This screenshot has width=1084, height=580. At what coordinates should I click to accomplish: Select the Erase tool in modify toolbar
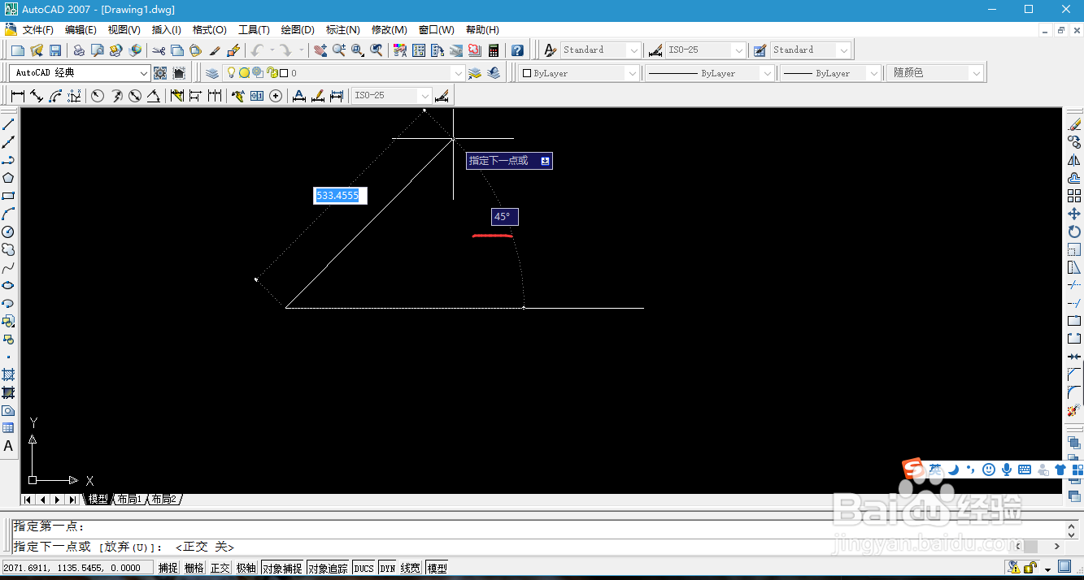1074,124
